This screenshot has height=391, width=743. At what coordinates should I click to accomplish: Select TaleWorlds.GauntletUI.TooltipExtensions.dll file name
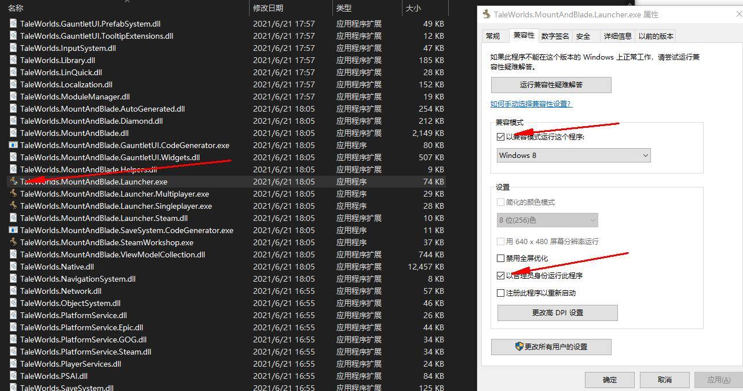(x=97, y=36)
